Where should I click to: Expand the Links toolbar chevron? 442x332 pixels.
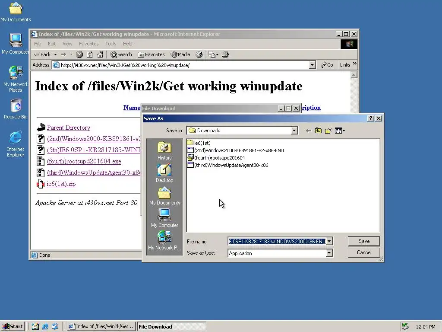[x=355, y=64]
